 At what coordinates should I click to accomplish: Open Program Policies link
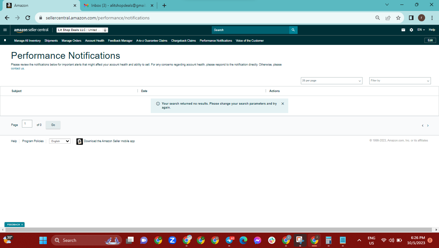tap(33, 141)
